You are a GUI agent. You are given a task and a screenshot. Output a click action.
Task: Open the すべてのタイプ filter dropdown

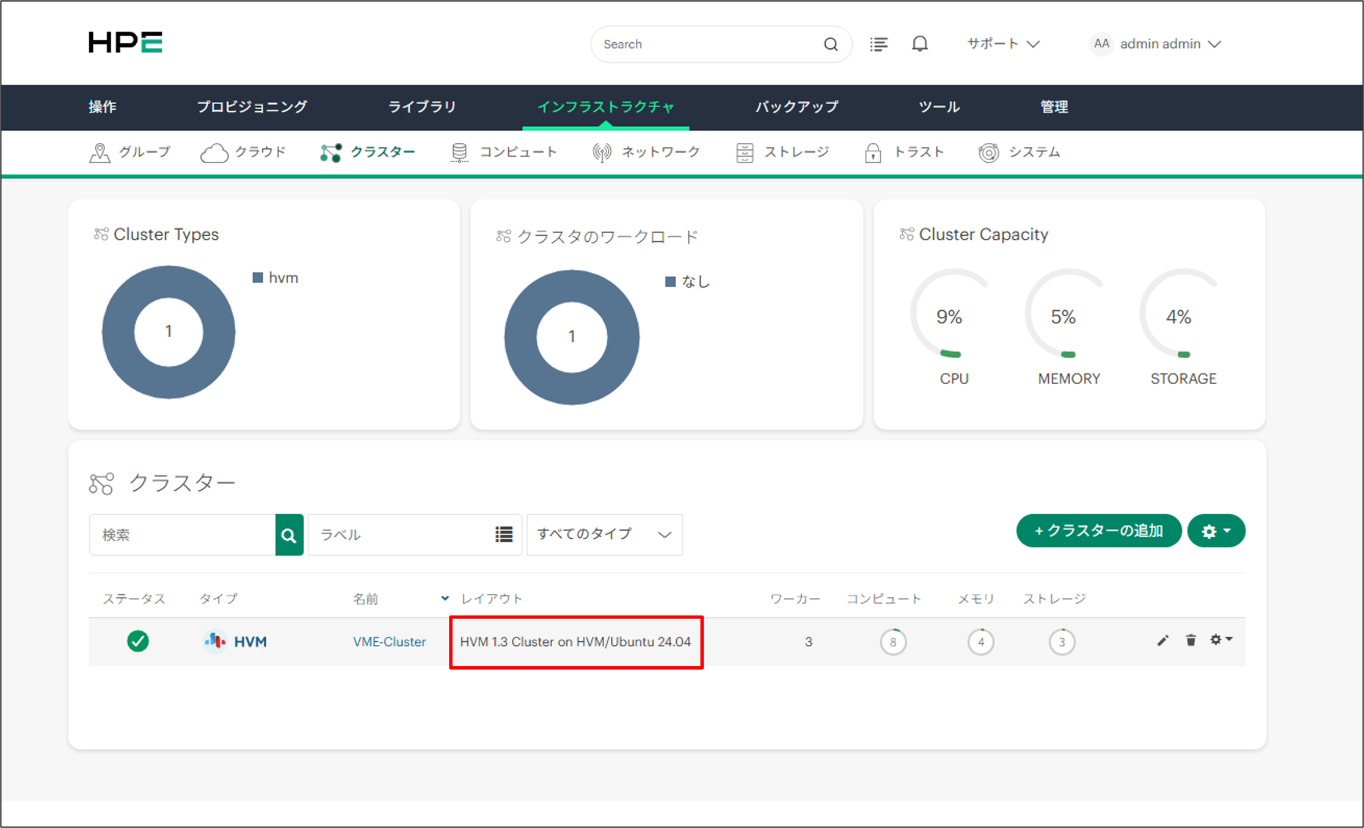tap(605, 535)
